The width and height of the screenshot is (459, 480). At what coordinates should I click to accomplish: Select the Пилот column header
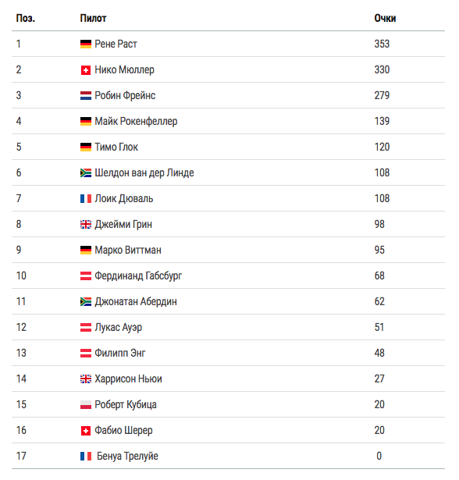[x=93, y=19]
